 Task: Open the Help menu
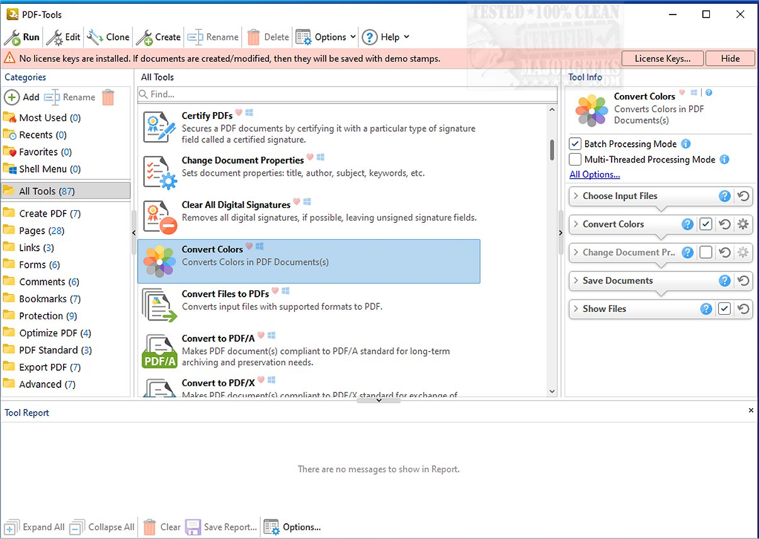pyautogui.click(x=385, y=37)
